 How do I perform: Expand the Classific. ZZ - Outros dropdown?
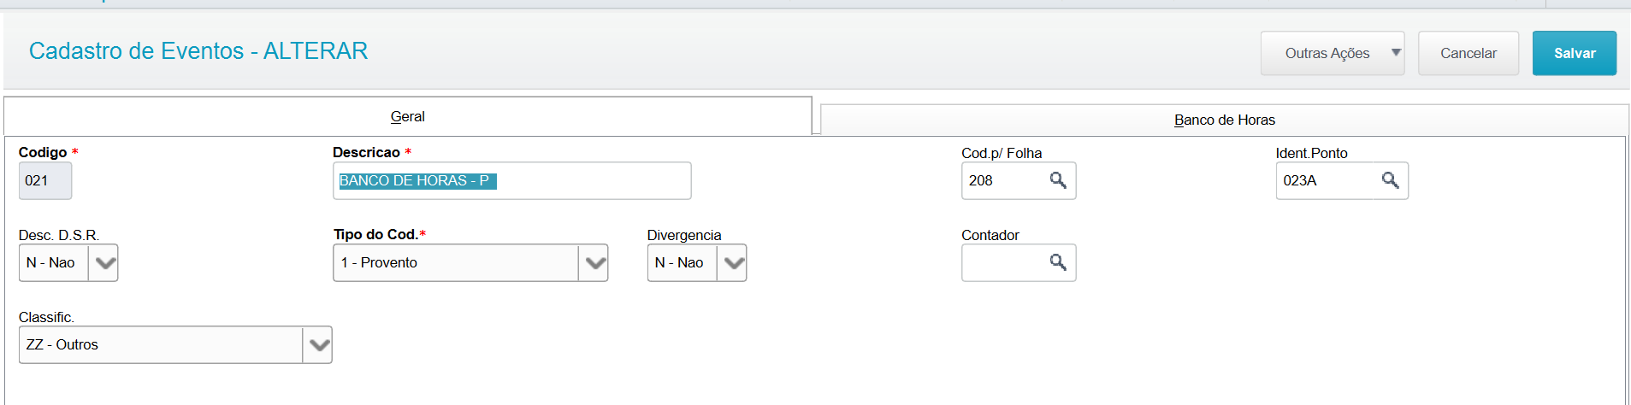317,345
